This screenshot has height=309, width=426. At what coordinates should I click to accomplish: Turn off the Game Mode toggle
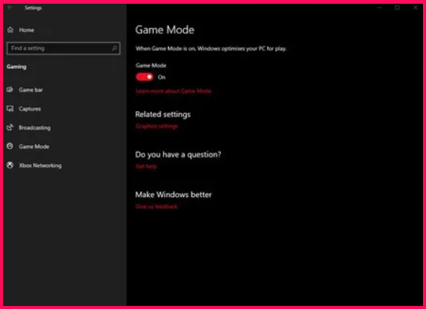point(145,77)
